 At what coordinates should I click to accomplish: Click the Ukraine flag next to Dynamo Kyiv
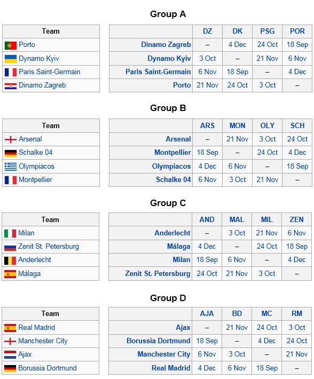click(10, 59)
